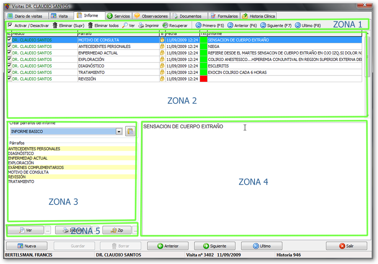Jump to Ultimo (F8) record
The width and height of the screenshot is (378, 264).
click(x=298, y=26)
